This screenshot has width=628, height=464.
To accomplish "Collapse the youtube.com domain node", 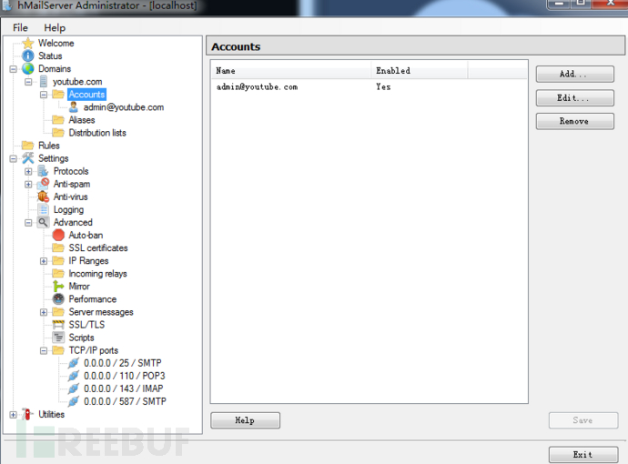I will [x=28, y=82].
